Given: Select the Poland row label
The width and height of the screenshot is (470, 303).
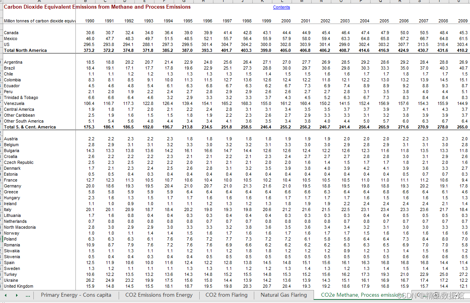Looking at the screenshot, I should point(10,239).
